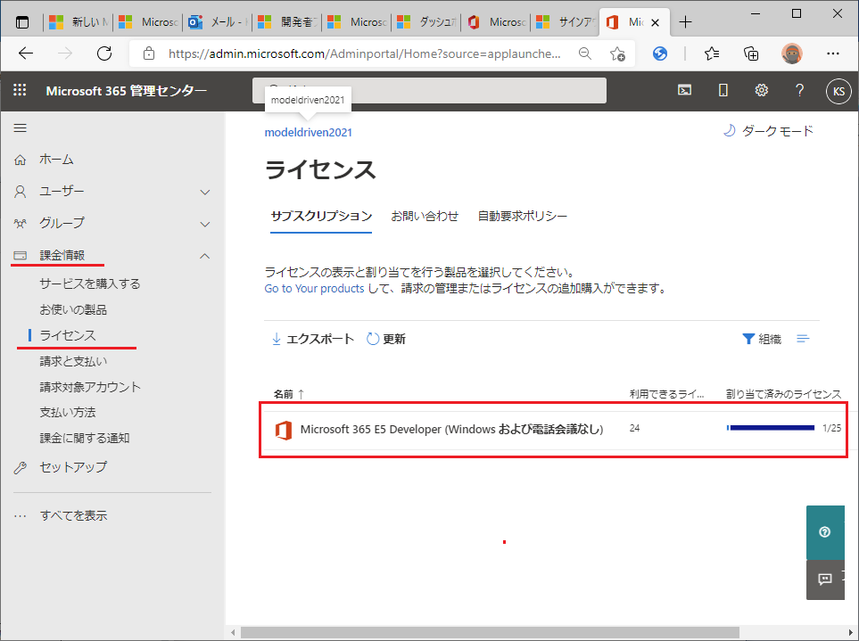859x641 pixels.
Task: Open お使いの製品 in the navigation
Action: point(73,309)
